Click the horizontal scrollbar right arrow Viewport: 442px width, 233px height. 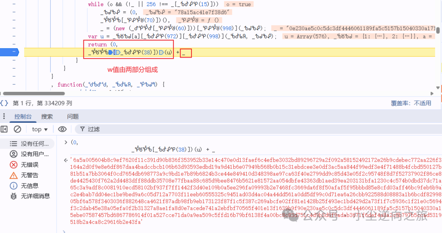pos(432,93)
